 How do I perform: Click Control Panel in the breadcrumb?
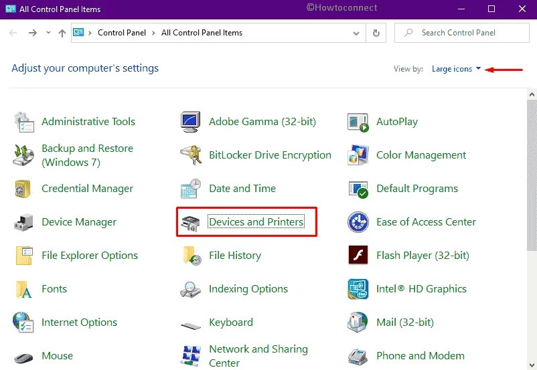click(x=122, y=33)
